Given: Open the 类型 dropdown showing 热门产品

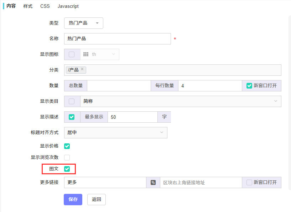Looking at the screenshot, I should pos(84,23).
